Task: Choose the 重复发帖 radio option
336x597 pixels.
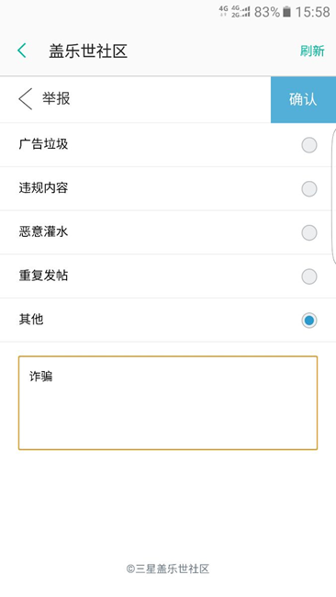Action: click(309, 276)
